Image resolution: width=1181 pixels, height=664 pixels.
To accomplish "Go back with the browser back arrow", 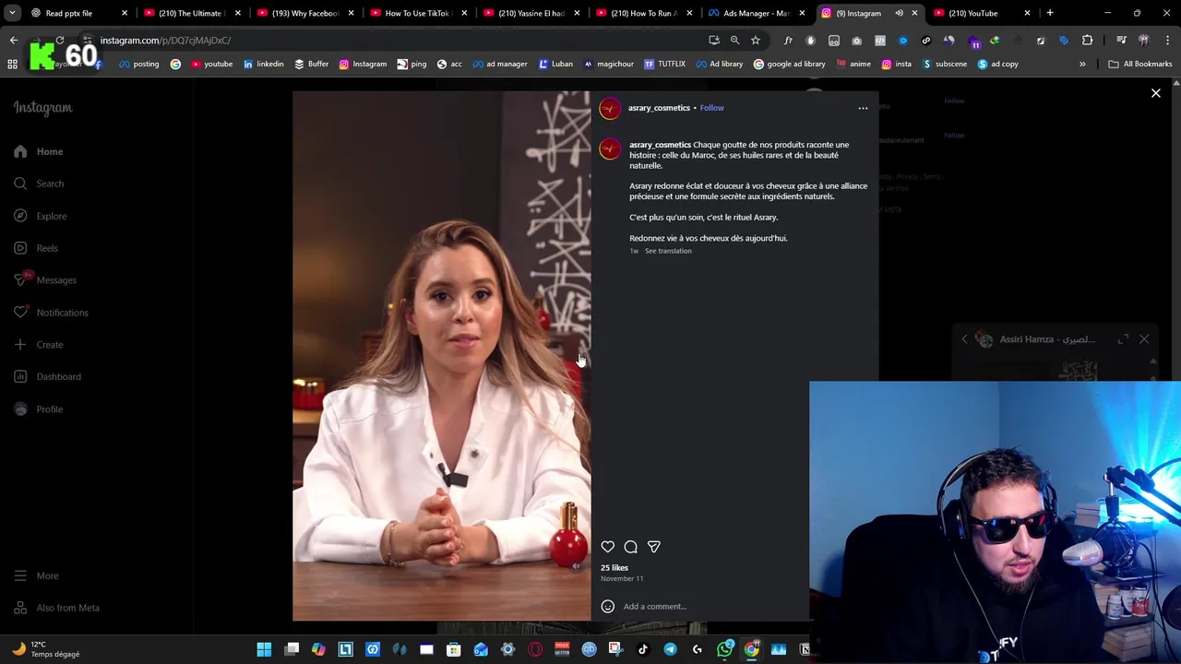I will coord(13,41).
